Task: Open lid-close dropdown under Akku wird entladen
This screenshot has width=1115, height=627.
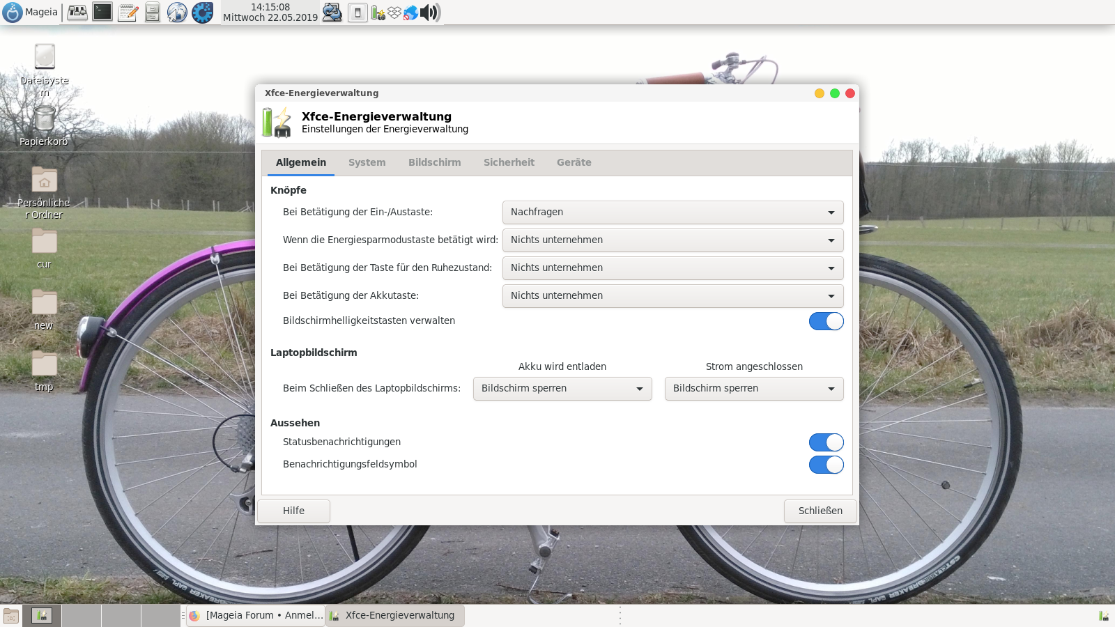Action: tap(562, 389)
